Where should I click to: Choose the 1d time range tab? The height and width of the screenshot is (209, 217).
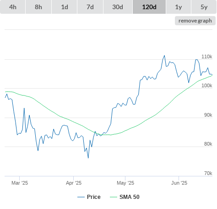65,7
